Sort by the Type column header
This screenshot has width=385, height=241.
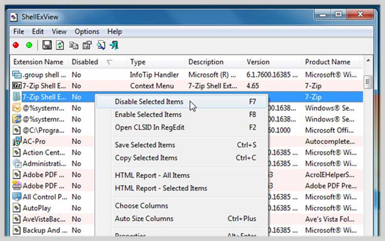(155, 62)
